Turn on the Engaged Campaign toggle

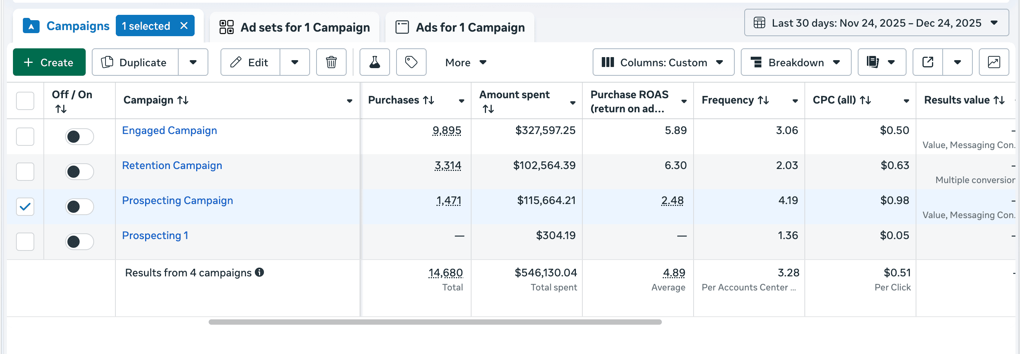click(x=79, y=136)
